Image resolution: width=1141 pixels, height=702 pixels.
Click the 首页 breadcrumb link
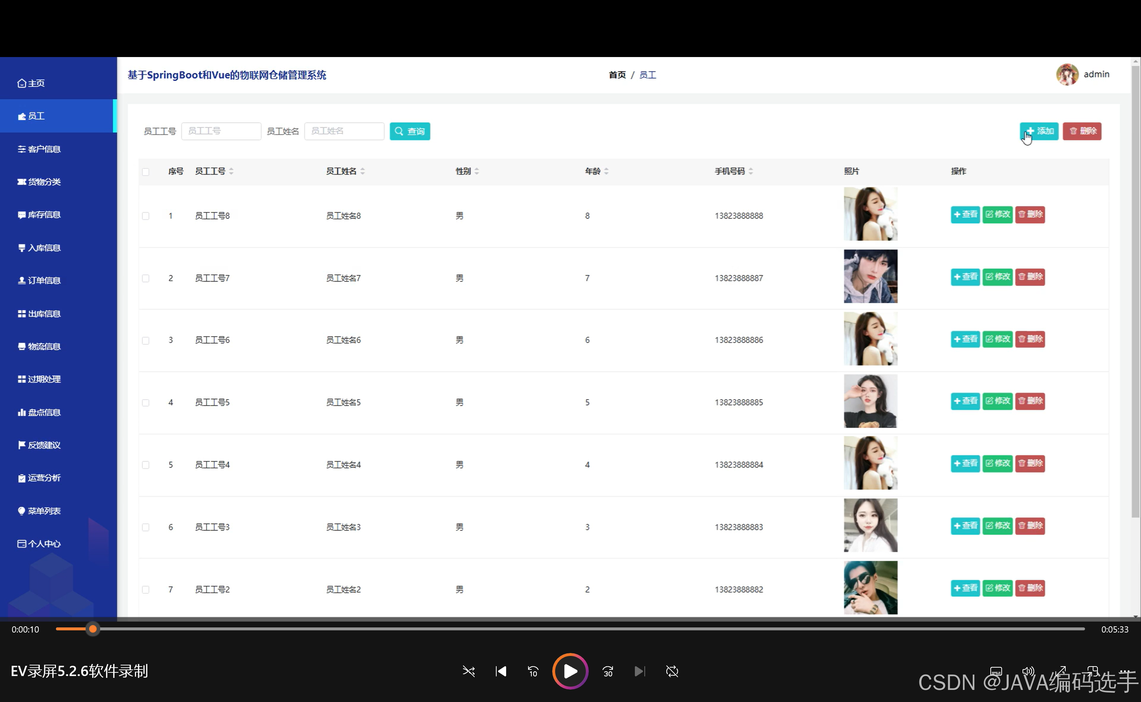point(617,75)
